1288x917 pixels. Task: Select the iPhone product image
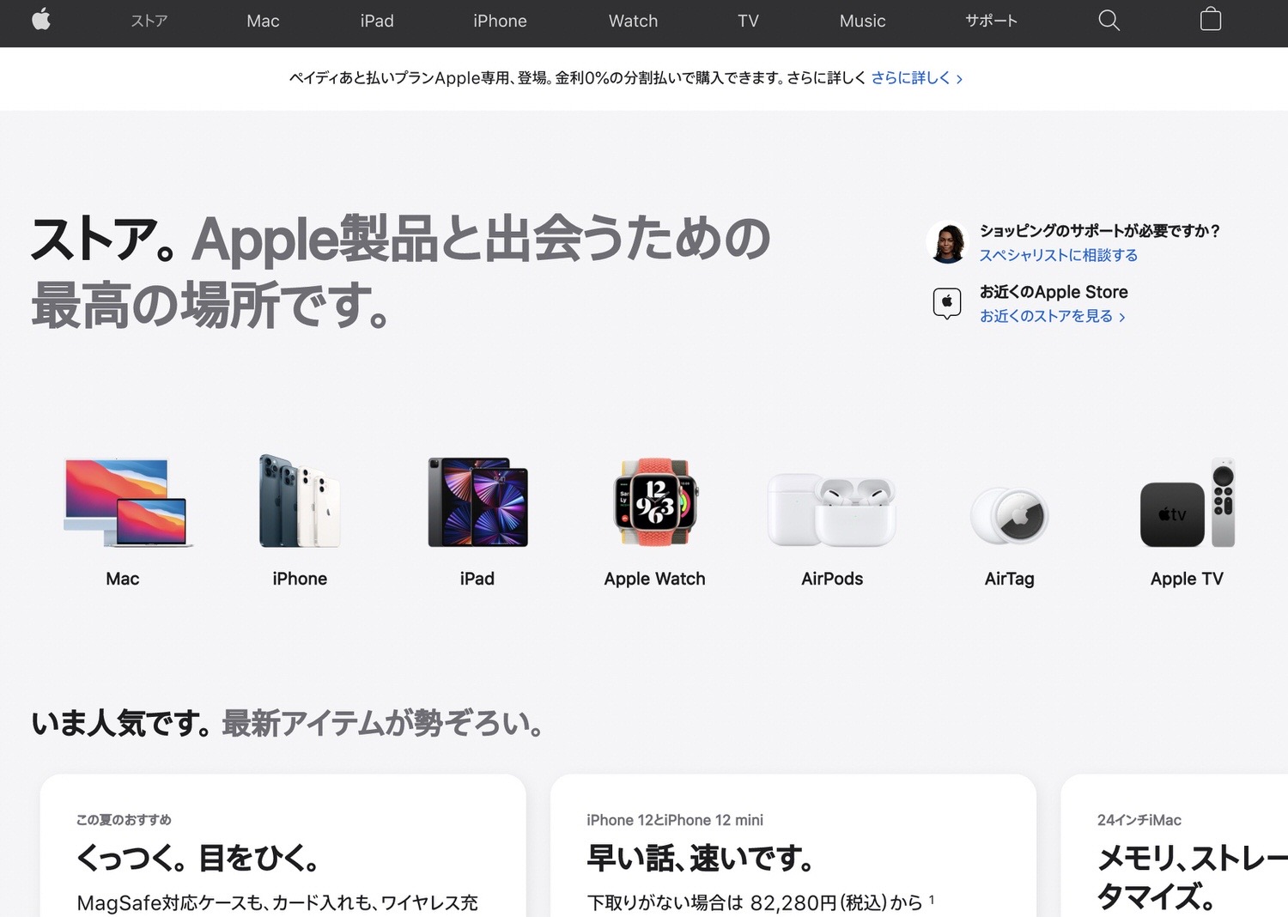pyautogui.click(x=300, y=501)
